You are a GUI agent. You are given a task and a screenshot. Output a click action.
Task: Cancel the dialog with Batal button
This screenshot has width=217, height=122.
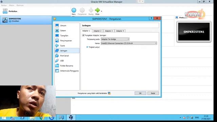(x=153, y=93)
